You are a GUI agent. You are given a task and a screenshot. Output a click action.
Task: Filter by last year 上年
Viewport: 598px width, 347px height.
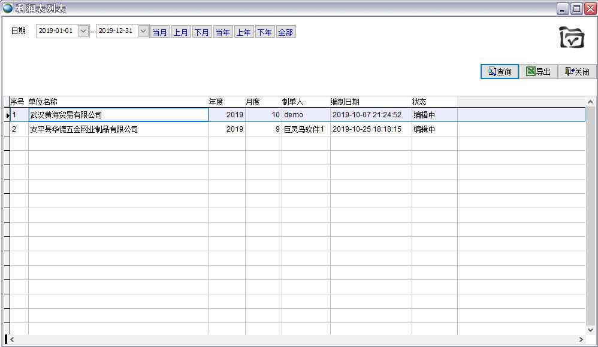[x=244, y=32]
